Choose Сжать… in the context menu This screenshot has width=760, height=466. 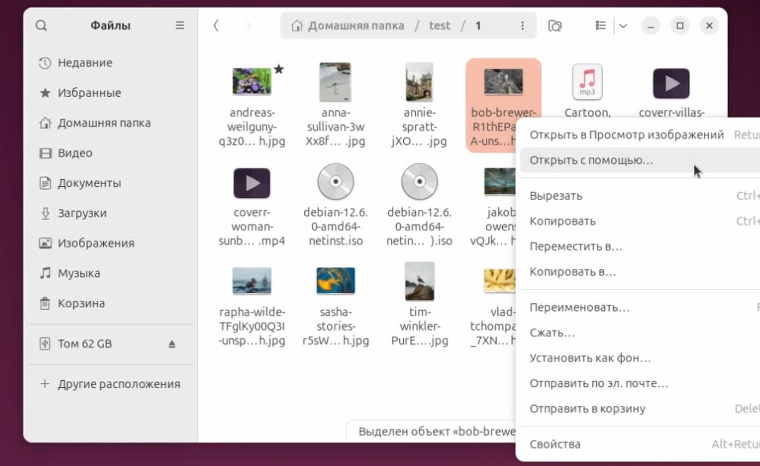point(640,333)
